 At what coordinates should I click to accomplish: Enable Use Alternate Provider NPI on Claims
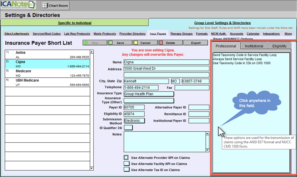(x=126, y=157)
